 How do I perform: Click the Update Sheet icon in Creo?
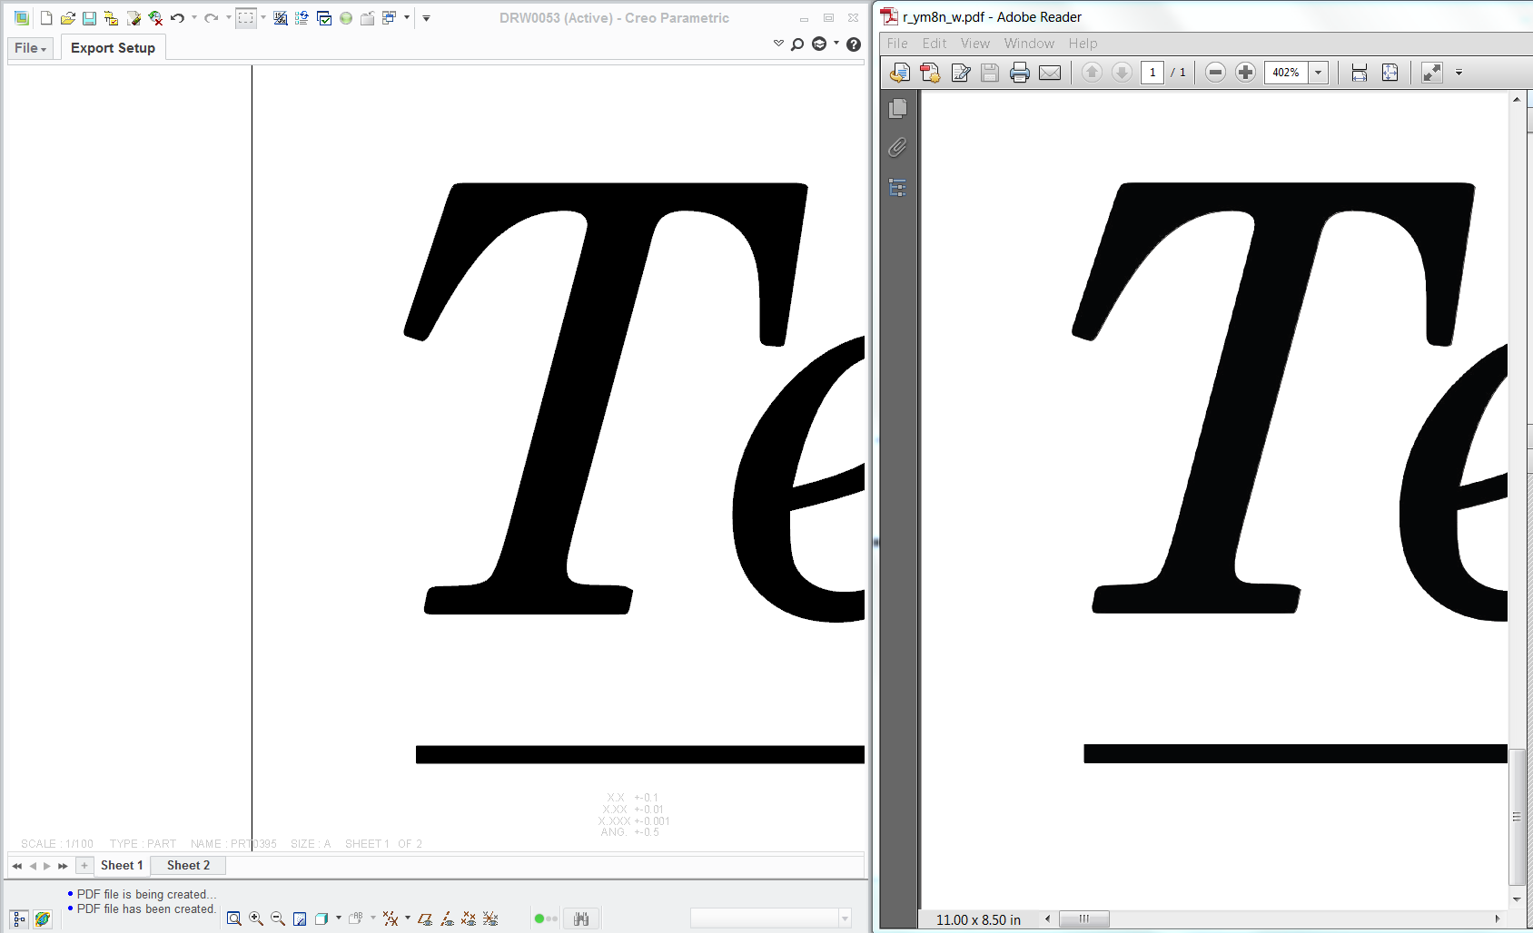point(302,18)
